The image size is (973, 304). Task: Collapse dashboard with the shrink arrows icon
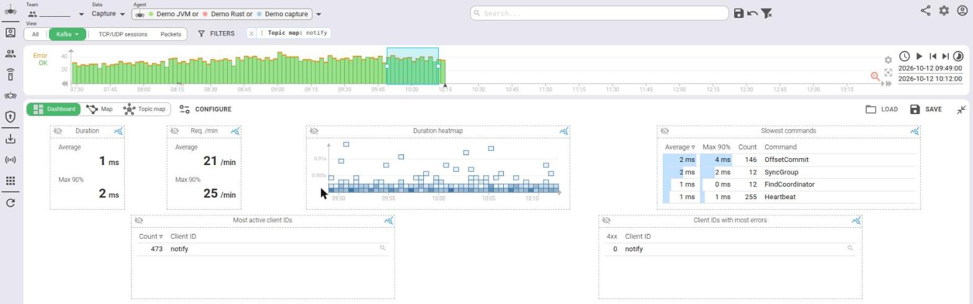coord(961,110)
